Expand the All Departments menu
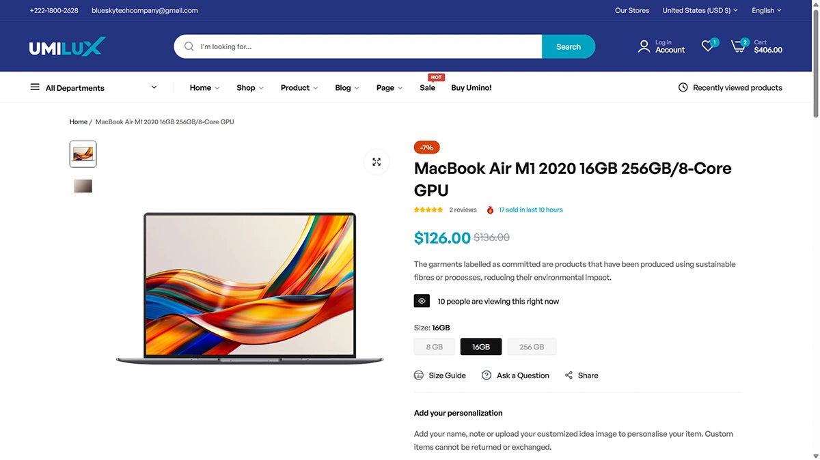Screen dimensions: 820x460 point(94,87)
